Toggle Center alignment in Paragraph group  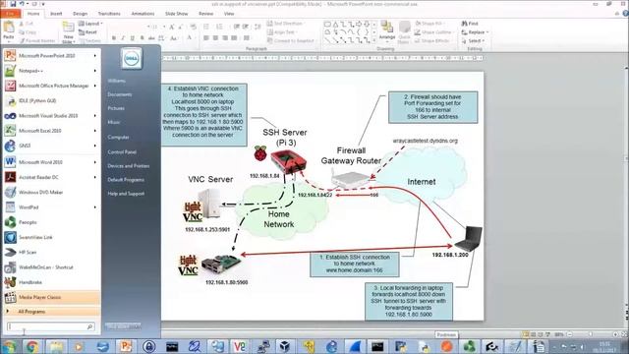tap(215, 38)
